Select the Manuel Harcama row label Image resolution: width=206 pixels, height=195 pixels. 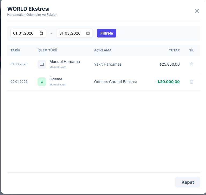pyautogui.click(x=65, y=62)
